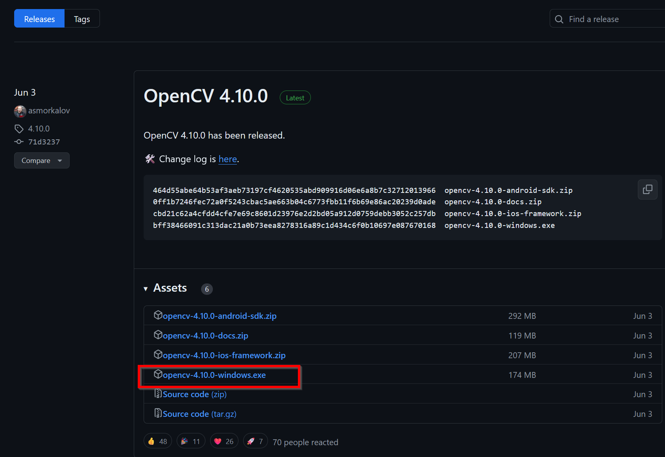
Task: Download opencv-4.10.0-ios-framework.zip
Action: tap(224, 355)
